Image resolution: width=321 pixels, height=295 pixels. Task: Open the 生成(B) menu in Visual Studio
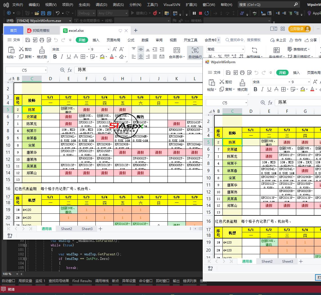(x=84, y=5)
